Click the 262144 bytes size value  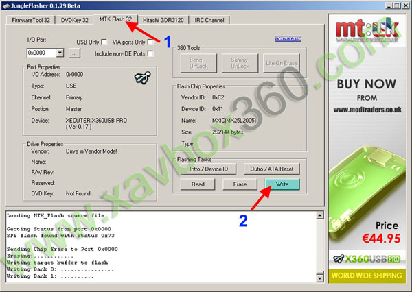(227, 132)
